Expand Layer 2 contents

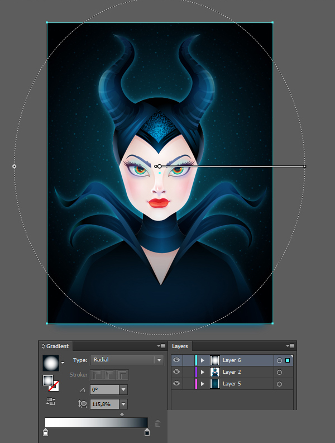click(203, 372)
